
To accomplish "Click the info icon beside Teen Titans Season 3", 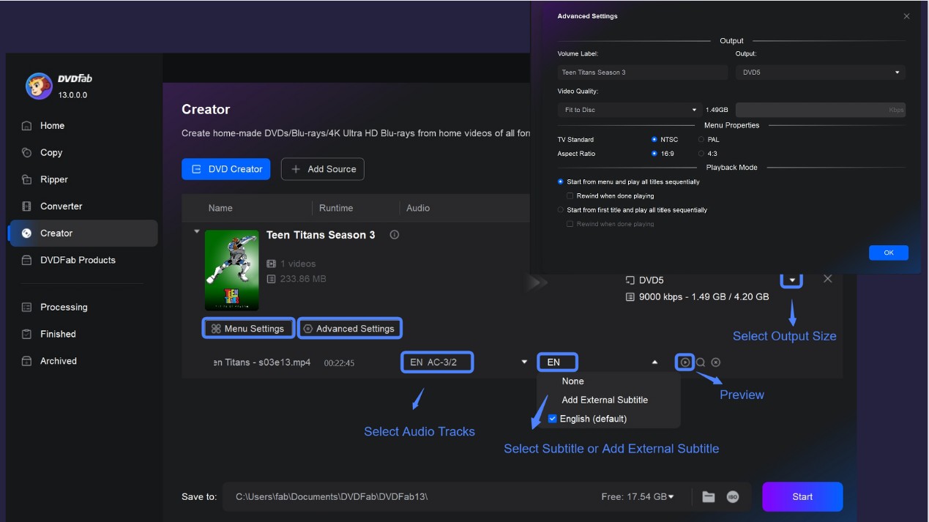I will [x=394, y=235].
